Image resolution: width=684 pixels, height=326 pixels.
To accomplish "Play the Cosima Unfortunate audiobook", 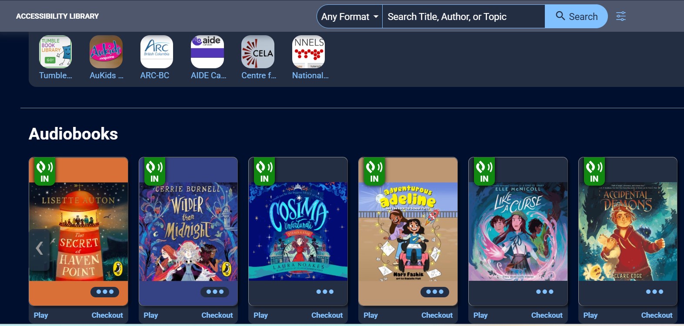I will click(260, 315).
